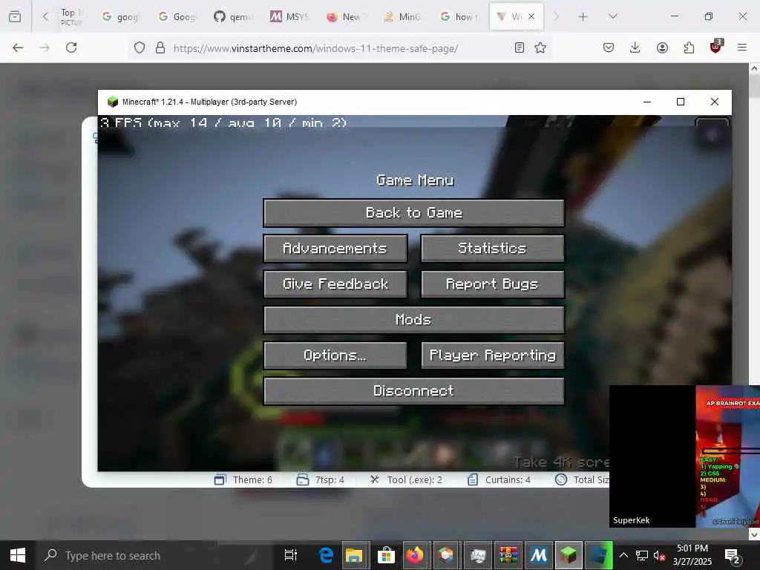
Task: Save page to Pocket
Action: 609,47
